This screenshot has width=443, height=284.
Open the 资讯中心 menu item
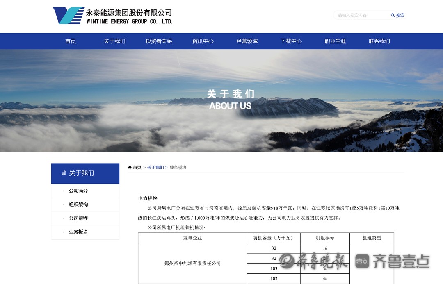tap(203, 41)
